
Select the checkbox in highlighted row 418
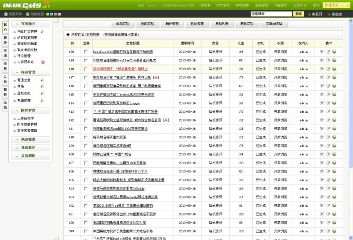86,69
